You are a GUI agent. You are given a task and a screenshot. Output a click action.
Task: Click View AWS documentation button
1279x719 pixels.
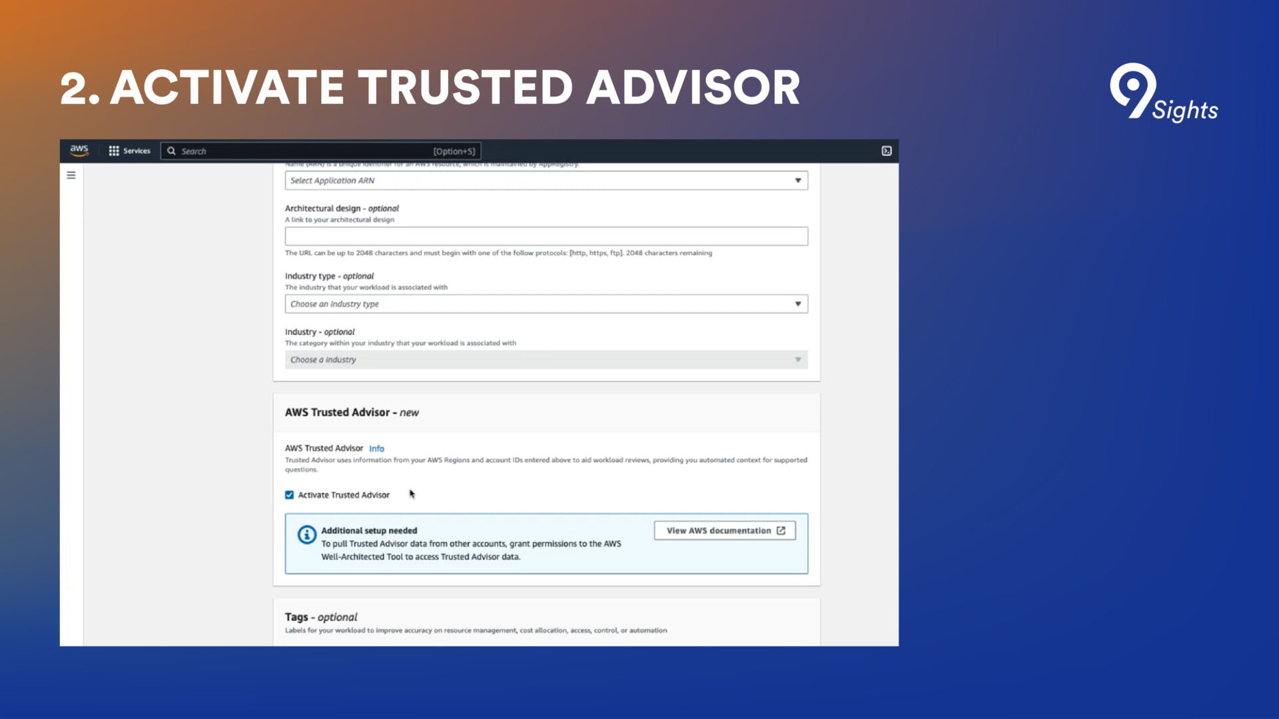(718, 531)
